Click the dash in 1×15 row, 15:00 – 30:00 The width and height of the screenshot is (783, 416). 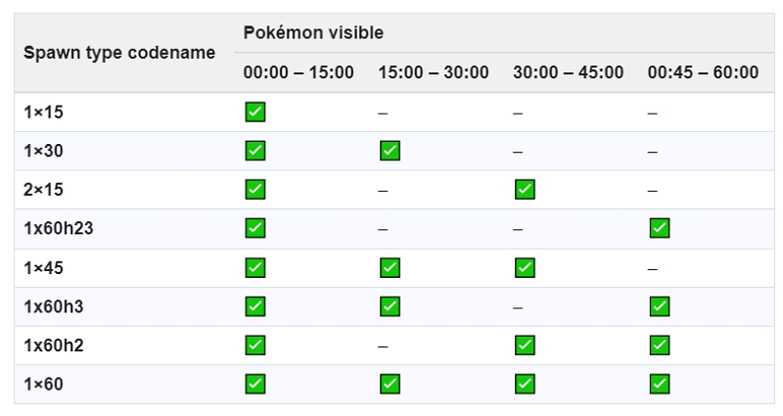[383, 113]
